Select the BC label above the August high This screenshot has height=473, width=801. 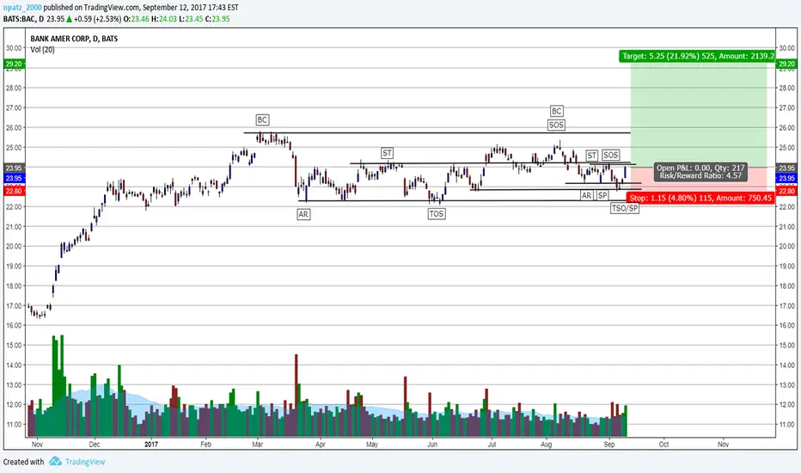click(556, 111)
